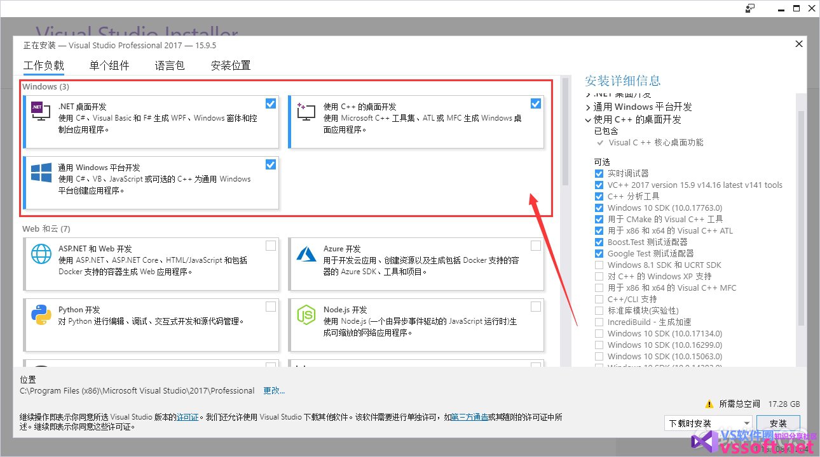Image resolution: width=820 pixels, height=457 pixels.
Task: Uncheck Google Test 测试适配器 option
Action: [x=599, y=253]
